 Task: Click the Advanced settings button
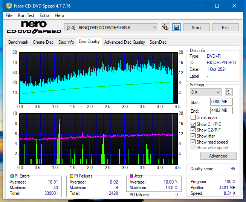[218, 156]
